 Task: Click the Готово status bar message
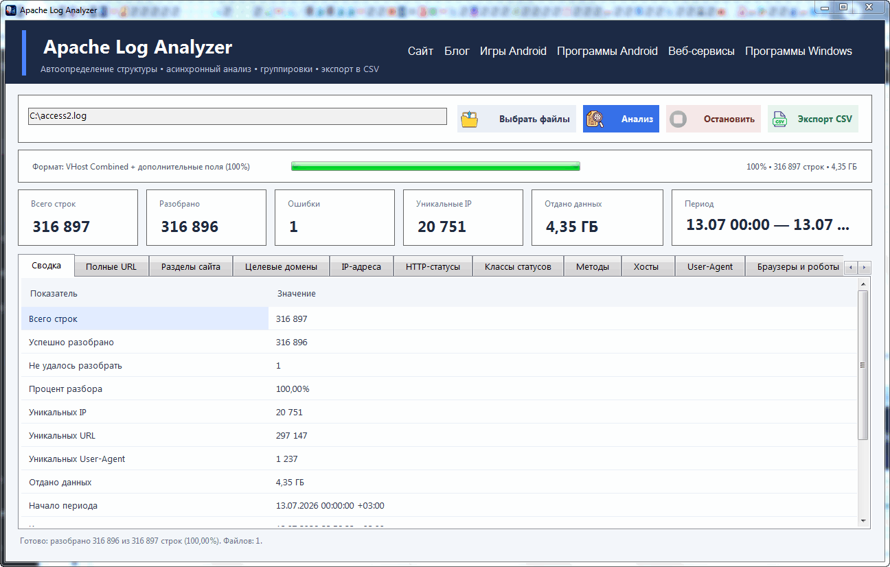(x=141, y=541)
